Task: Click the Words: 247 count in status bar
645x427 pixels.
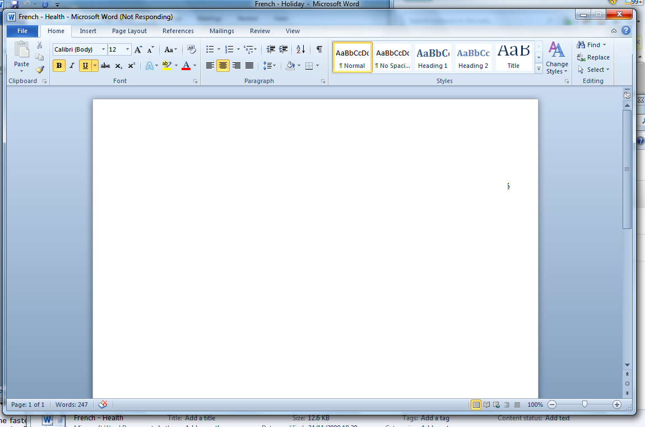Action: (72, 405)
